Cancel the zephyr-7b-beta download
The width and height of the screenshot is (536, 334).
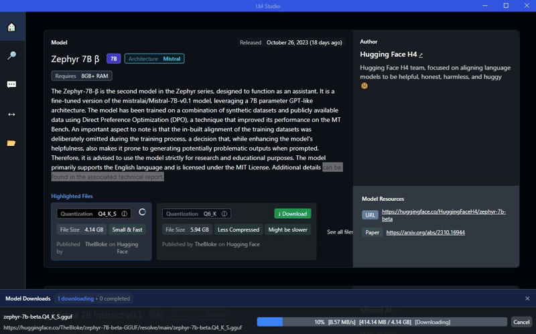(x=521, y=322)
